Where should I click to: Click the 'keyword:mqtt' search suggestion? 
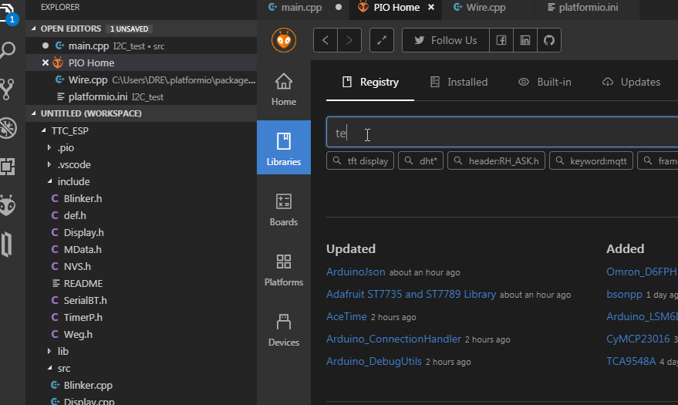(x=591, y=160)
